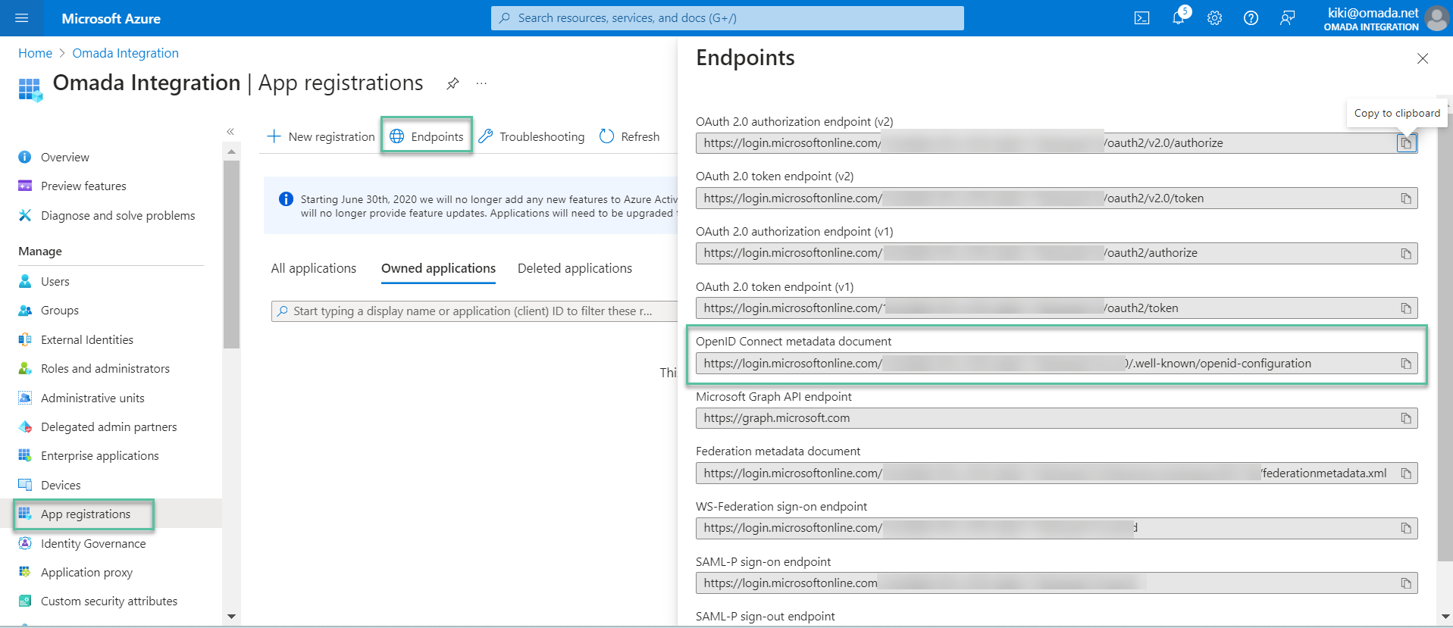This screenshot has height=628, width=1453.
Task: Copy the OpenID Connect metadata document URL
Action: pos(1406,364)
